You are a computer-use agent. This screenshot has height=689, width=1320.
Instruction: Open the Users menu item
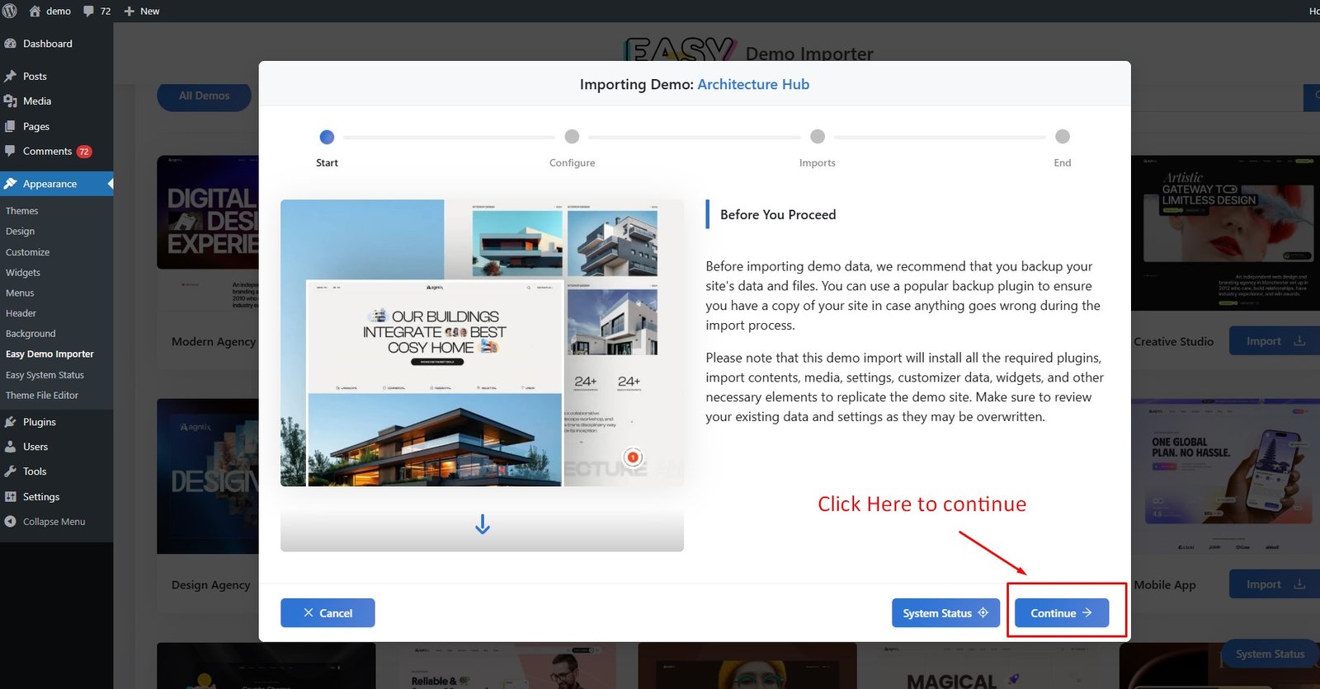click(56, 447)
